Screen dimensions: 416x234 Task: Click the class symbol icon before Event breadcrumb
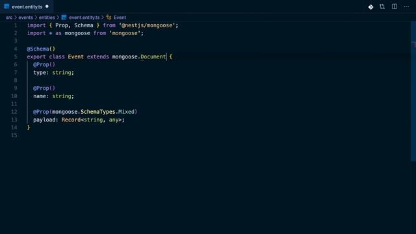point(109,18)
